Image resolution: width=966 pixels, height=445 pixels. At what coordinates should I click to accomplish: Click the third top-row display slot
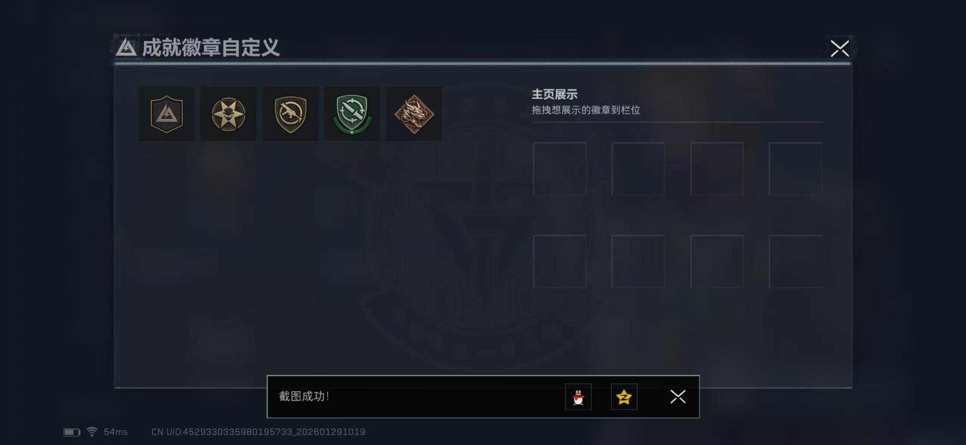[717, 169]
